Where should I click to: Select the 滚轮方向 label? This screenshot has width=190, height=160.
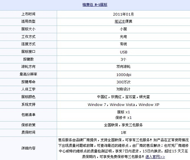coord(28,67)
